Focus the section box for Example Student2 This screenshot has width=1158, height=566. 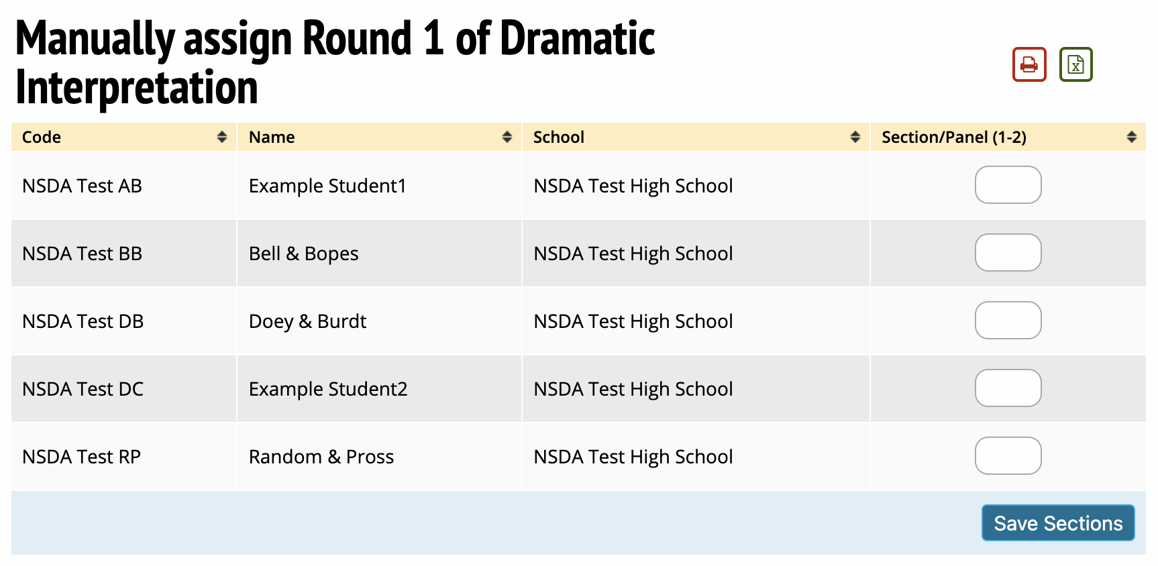pos(1008,388)
